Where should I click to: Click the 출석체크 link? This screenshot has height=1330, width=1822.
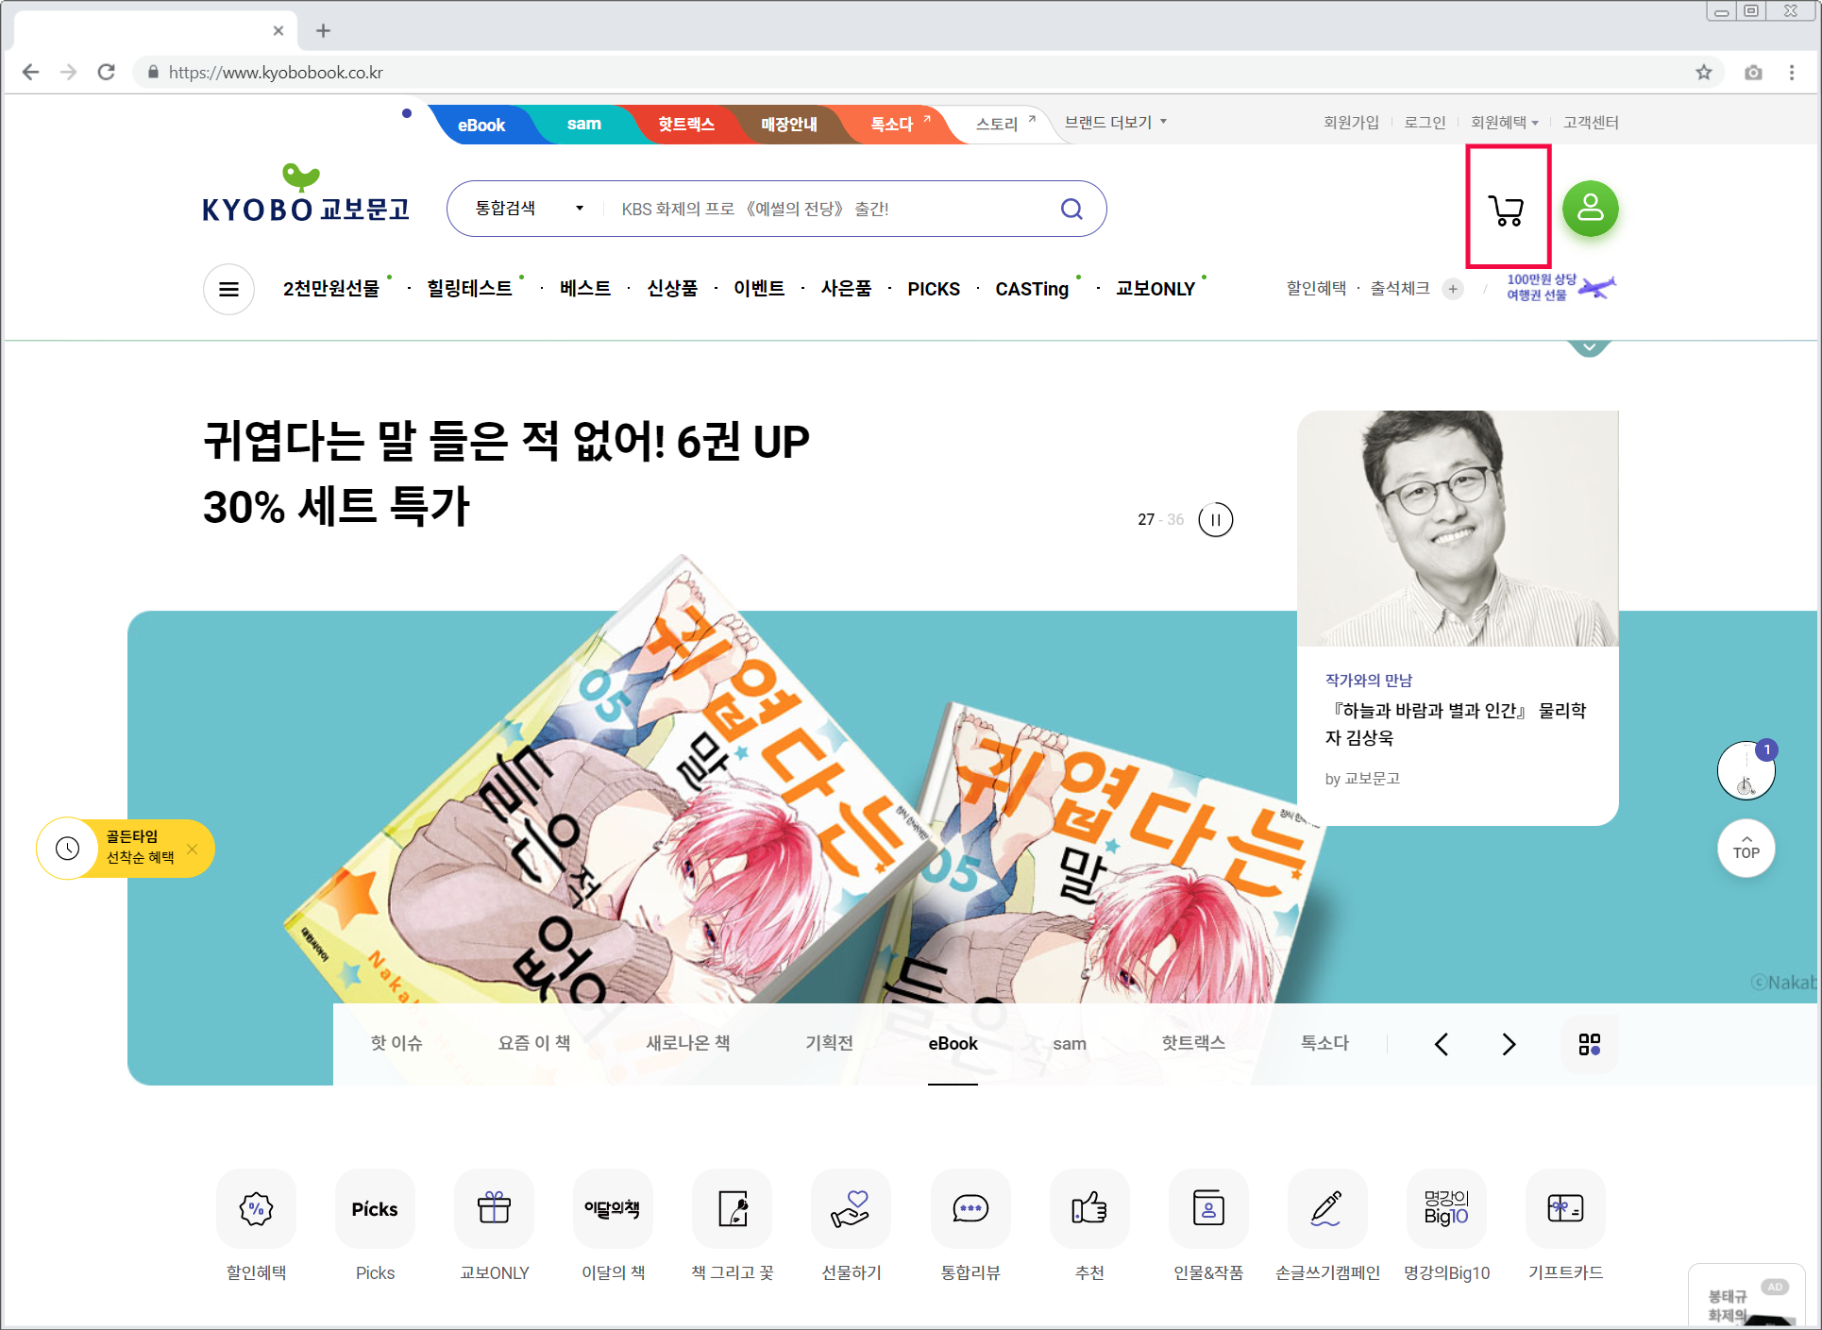1400,289
